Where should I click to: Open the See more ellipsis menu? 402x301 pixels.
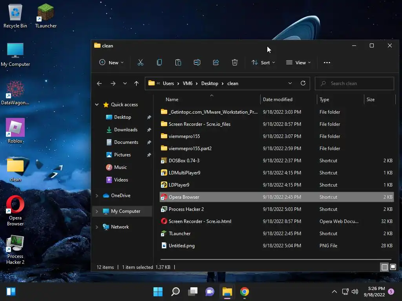coord(327,62)
